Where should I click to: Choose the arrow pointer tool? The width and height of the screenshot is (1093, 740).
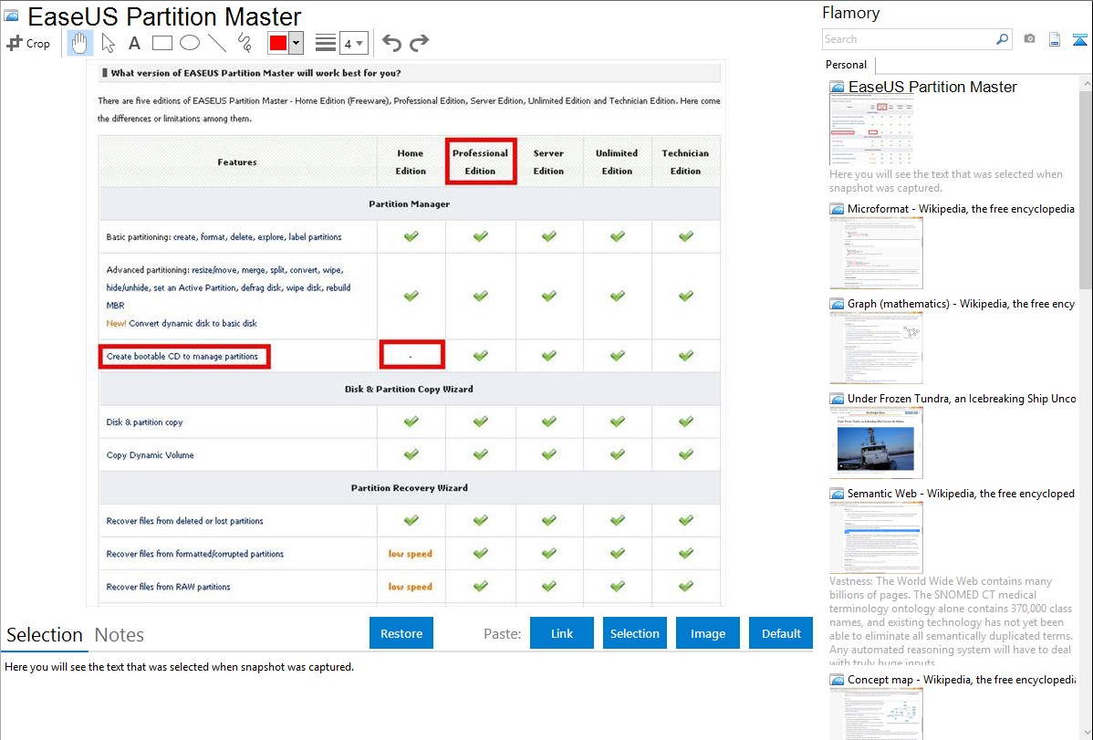[x=108, y=43]
